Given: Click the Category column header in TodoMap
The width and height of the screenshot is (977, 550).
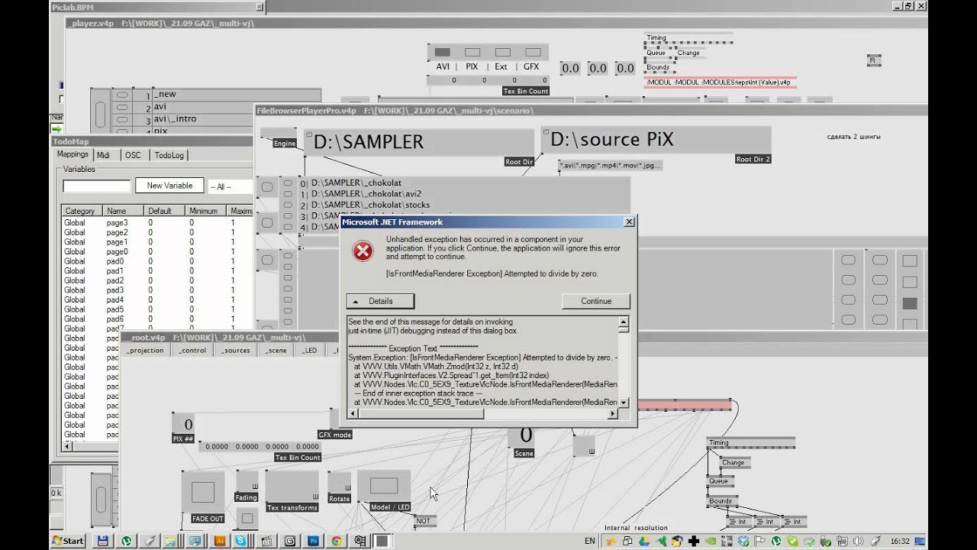Looking at the screenshot, I should (x=82, y=211).
